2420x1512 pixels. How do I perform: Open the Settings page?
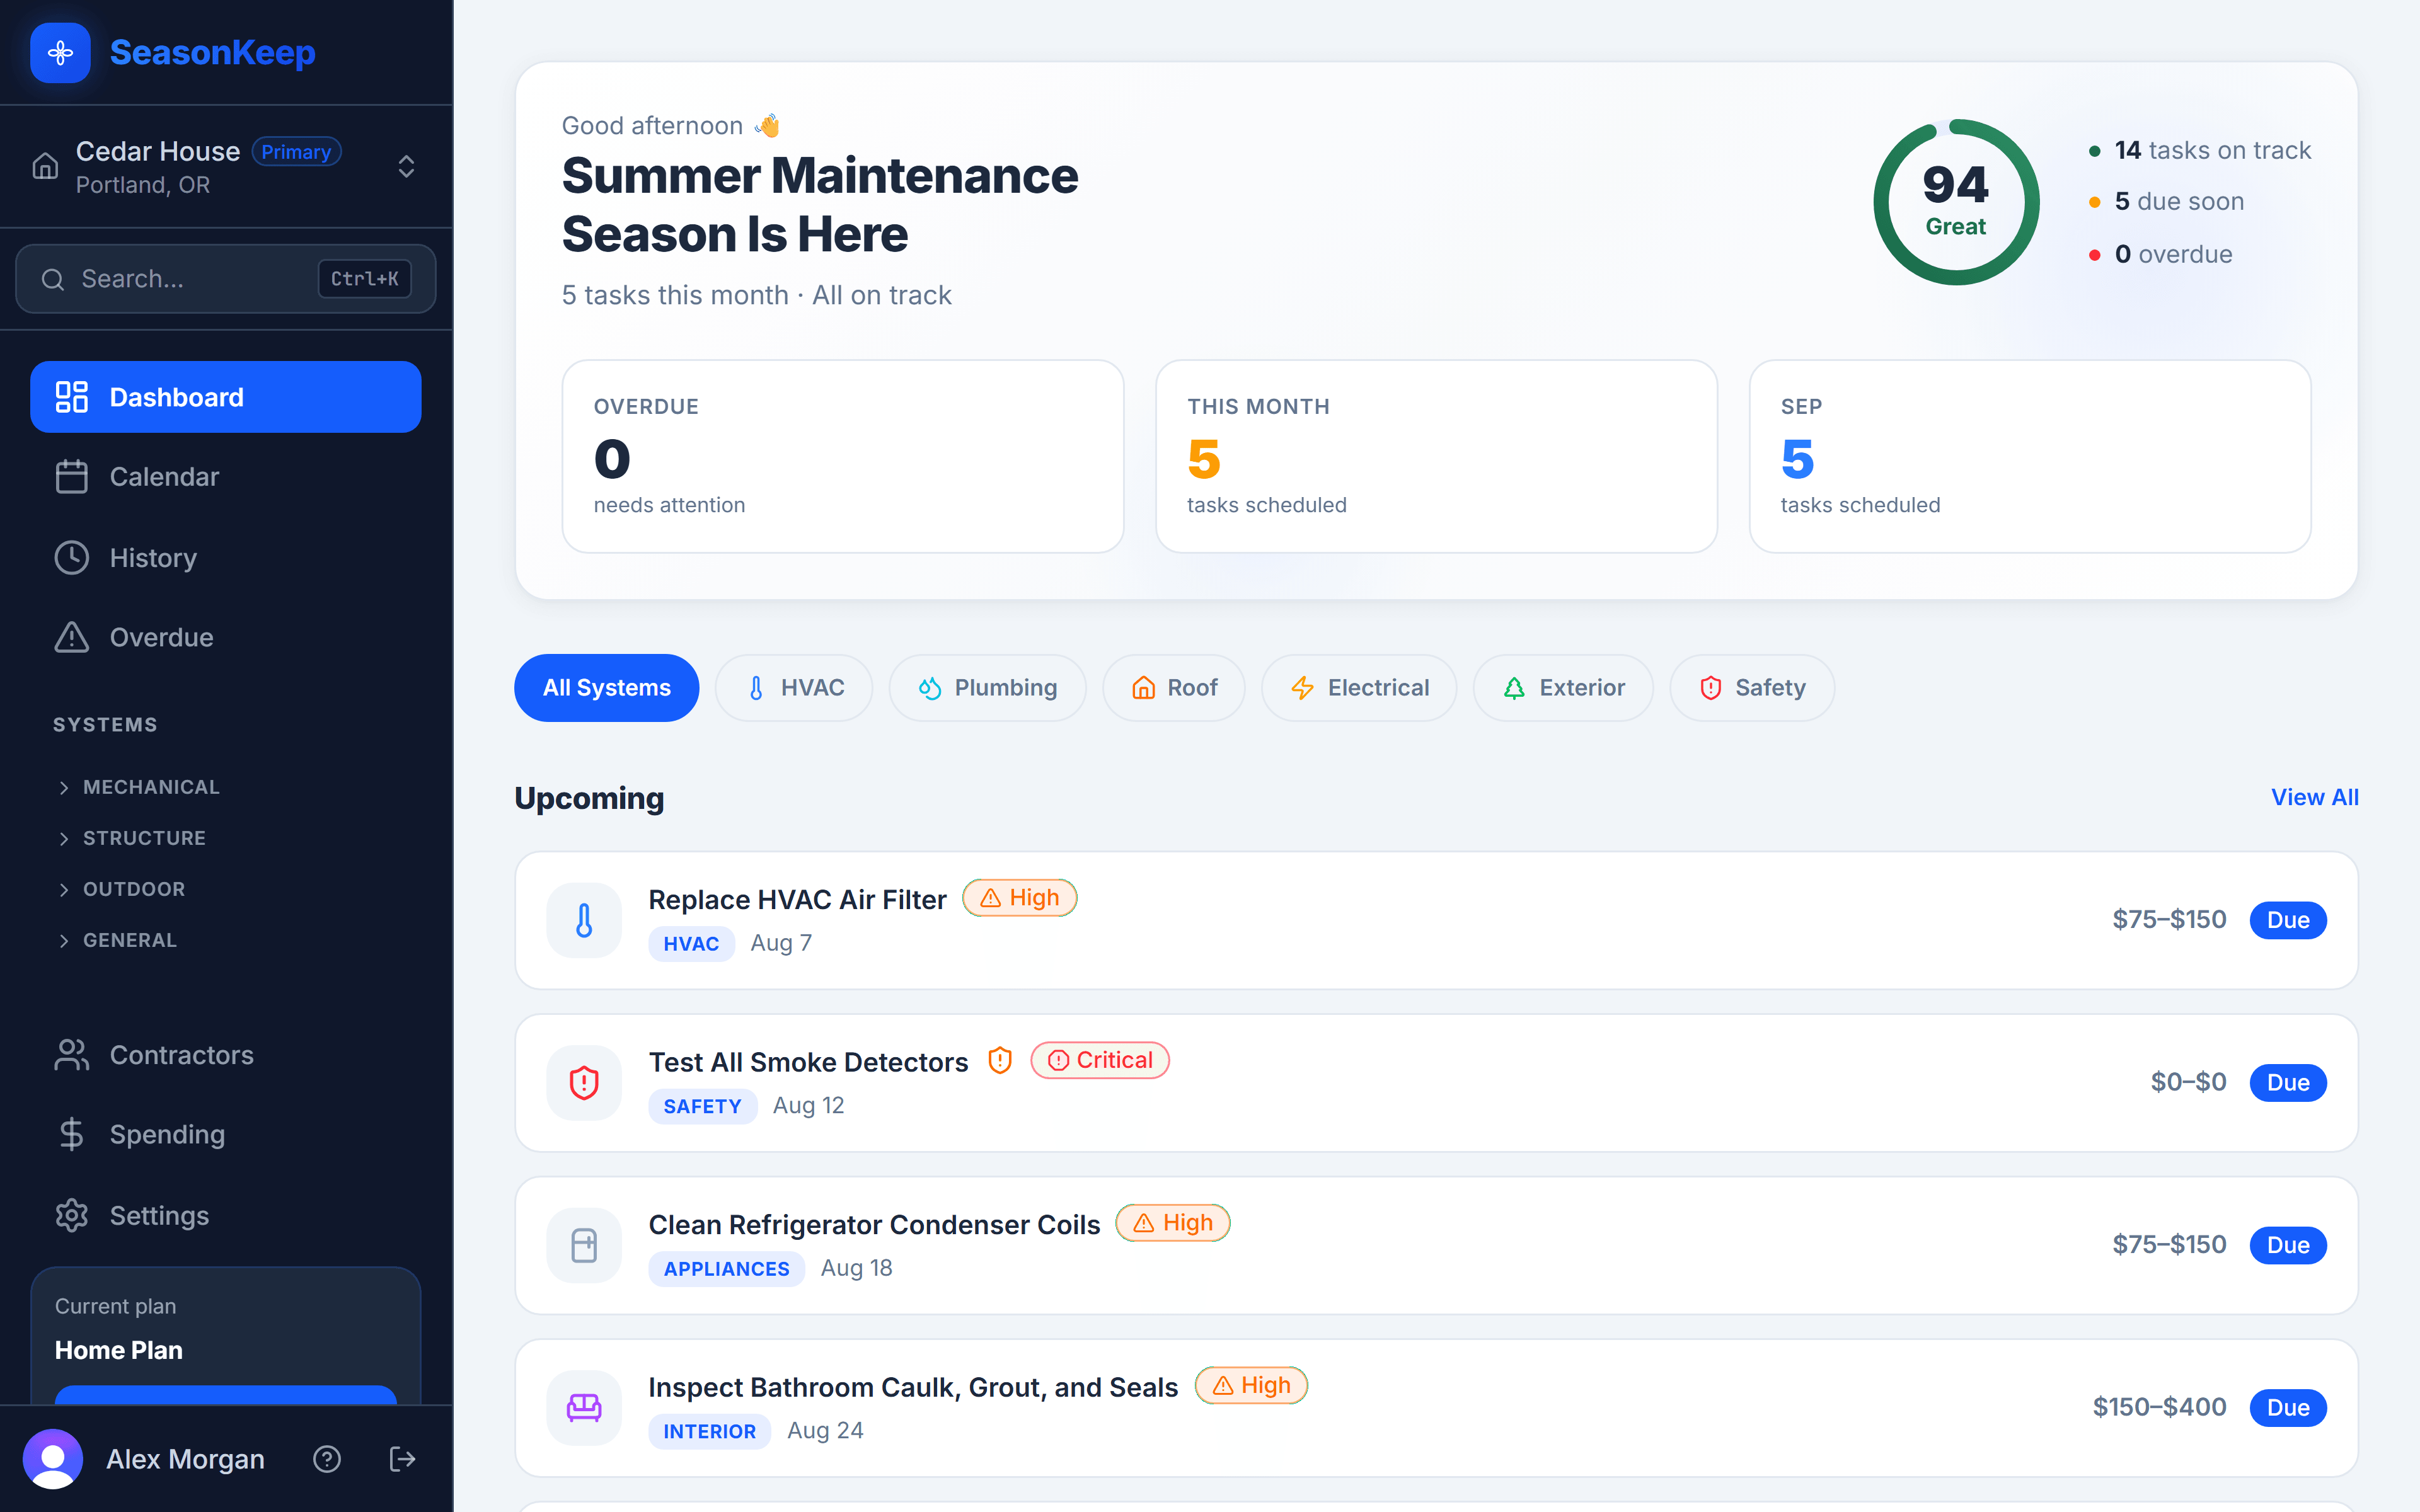(226, 1215)
